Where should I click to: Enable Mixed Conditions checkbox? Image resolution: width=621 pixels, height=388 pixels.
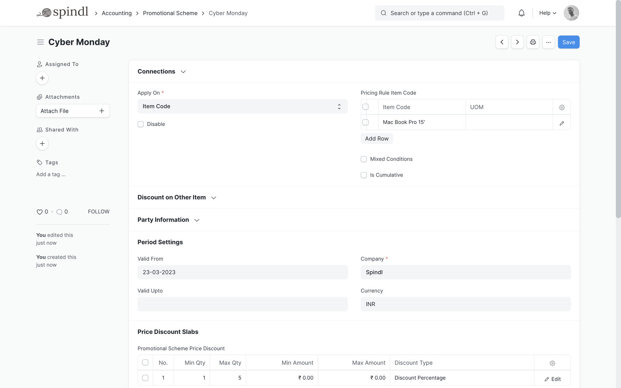(x=364, y=159)
